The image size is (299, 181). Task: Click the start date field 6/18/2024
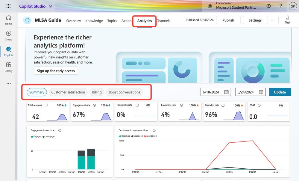tap(216, 92)
